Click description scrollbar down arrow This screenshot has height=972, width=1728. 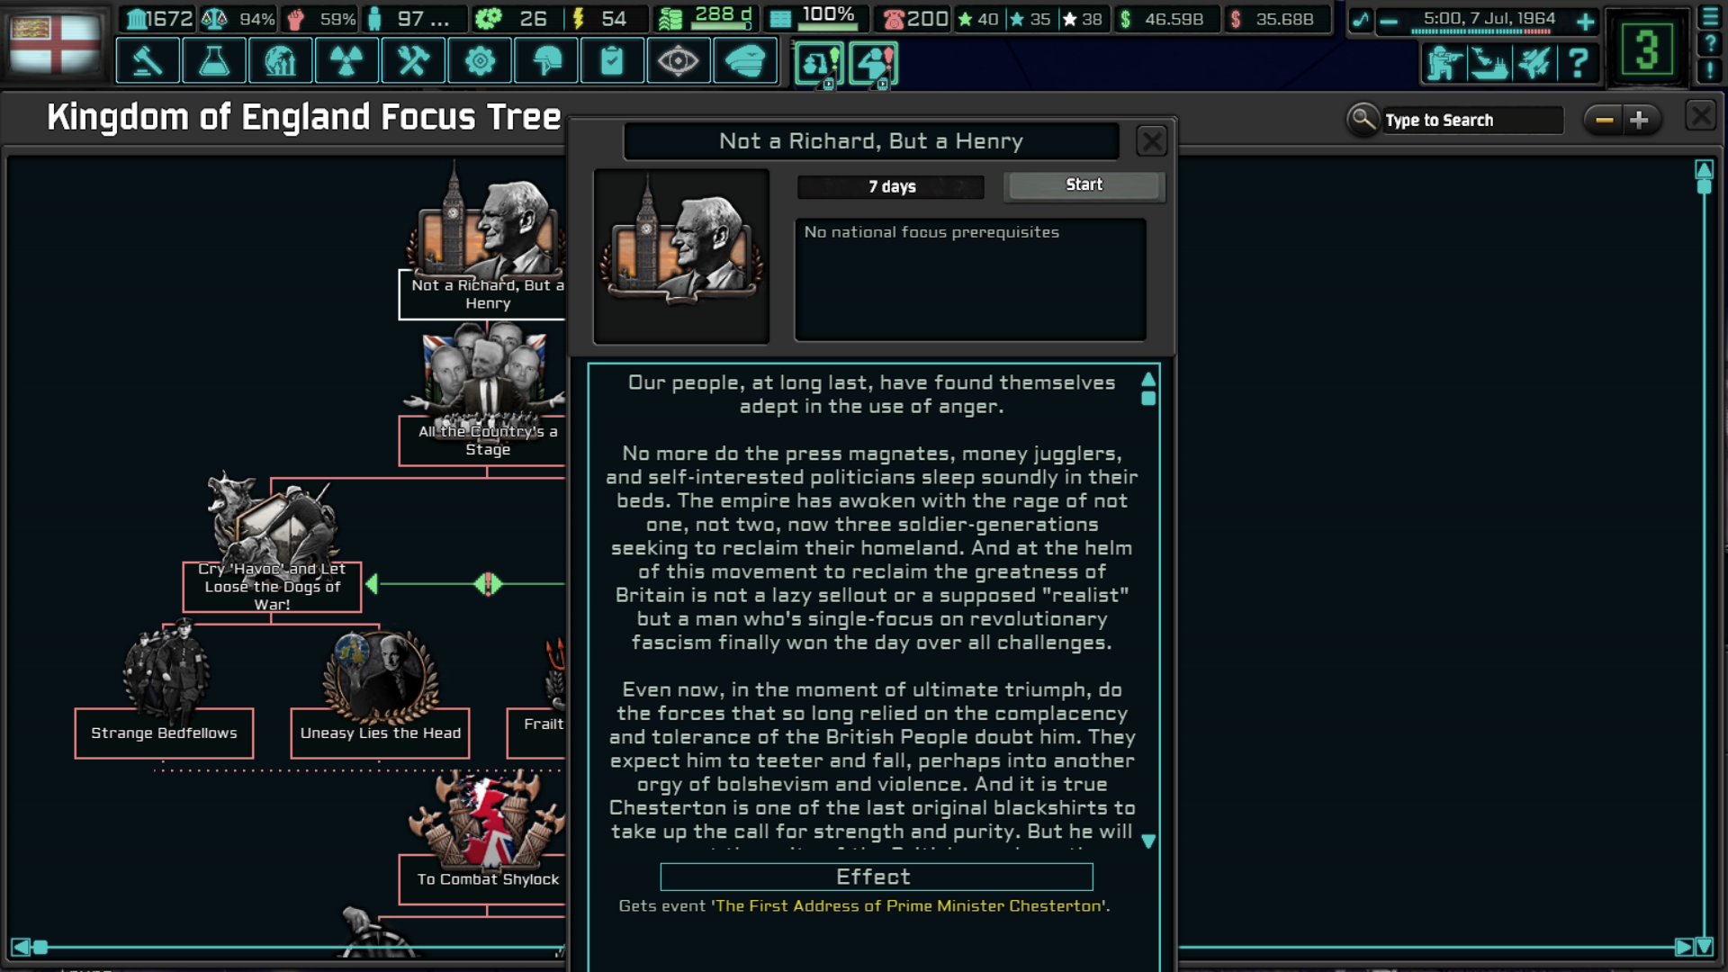(1148, 841)
